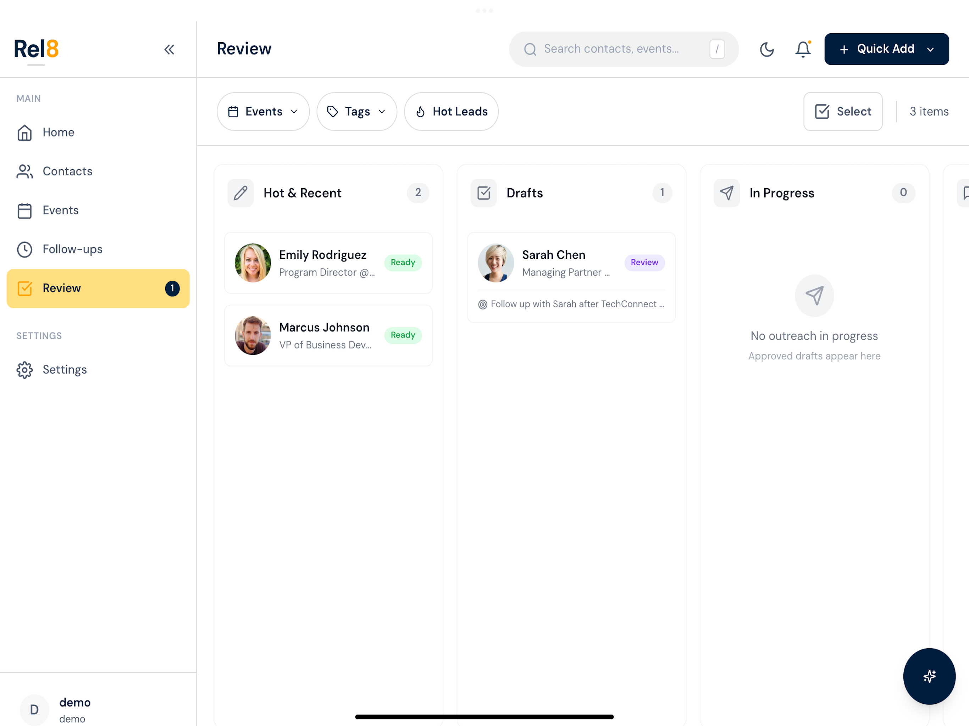The width and height of the screenshot is (969, 726).
Task: Click the three-dot handle at top
Action: [484, 11]
